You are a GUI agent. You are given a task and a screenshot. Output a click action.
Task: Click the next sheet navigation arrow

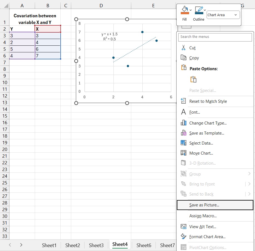21,245
